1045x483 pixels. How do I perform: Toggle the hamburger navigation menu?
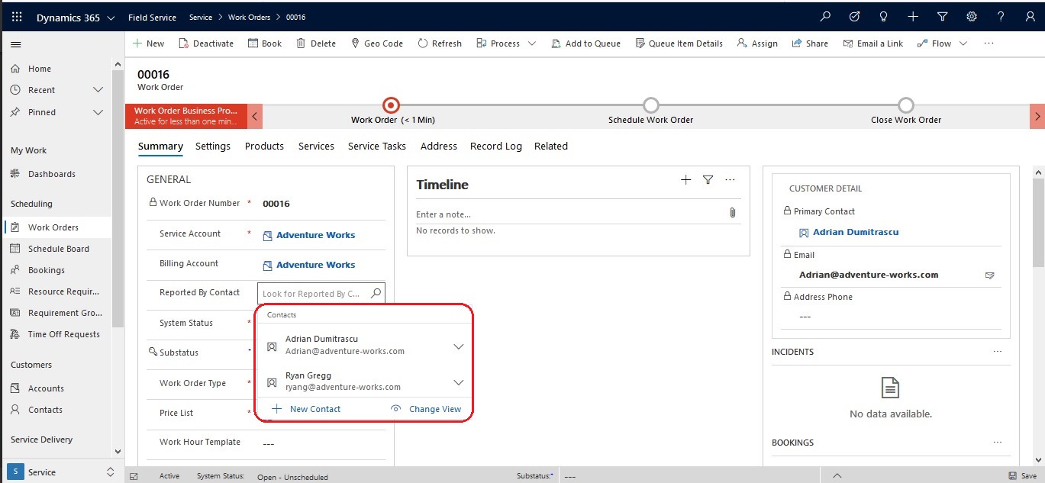15,45
